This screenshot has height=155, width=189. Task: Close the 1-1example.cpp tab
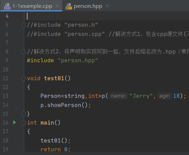click(57, 6)
